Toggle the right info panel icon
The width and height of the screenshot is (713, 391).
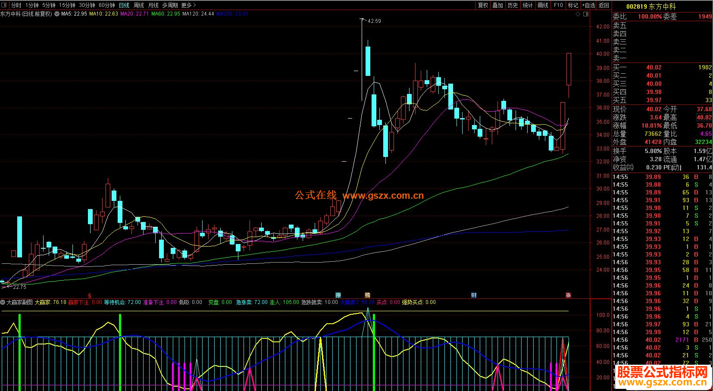[x=586, y=14]
